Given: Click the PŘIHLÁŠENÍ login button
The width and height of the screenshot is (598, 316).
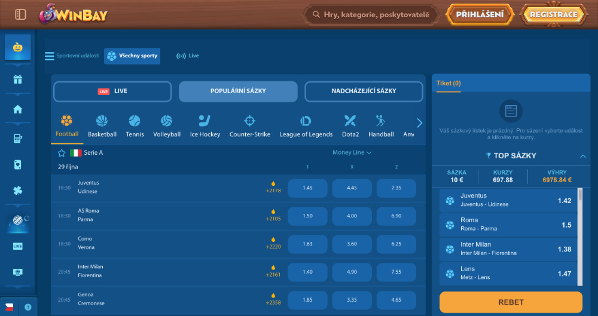Looking at the screenshot, I should (480, 14).
